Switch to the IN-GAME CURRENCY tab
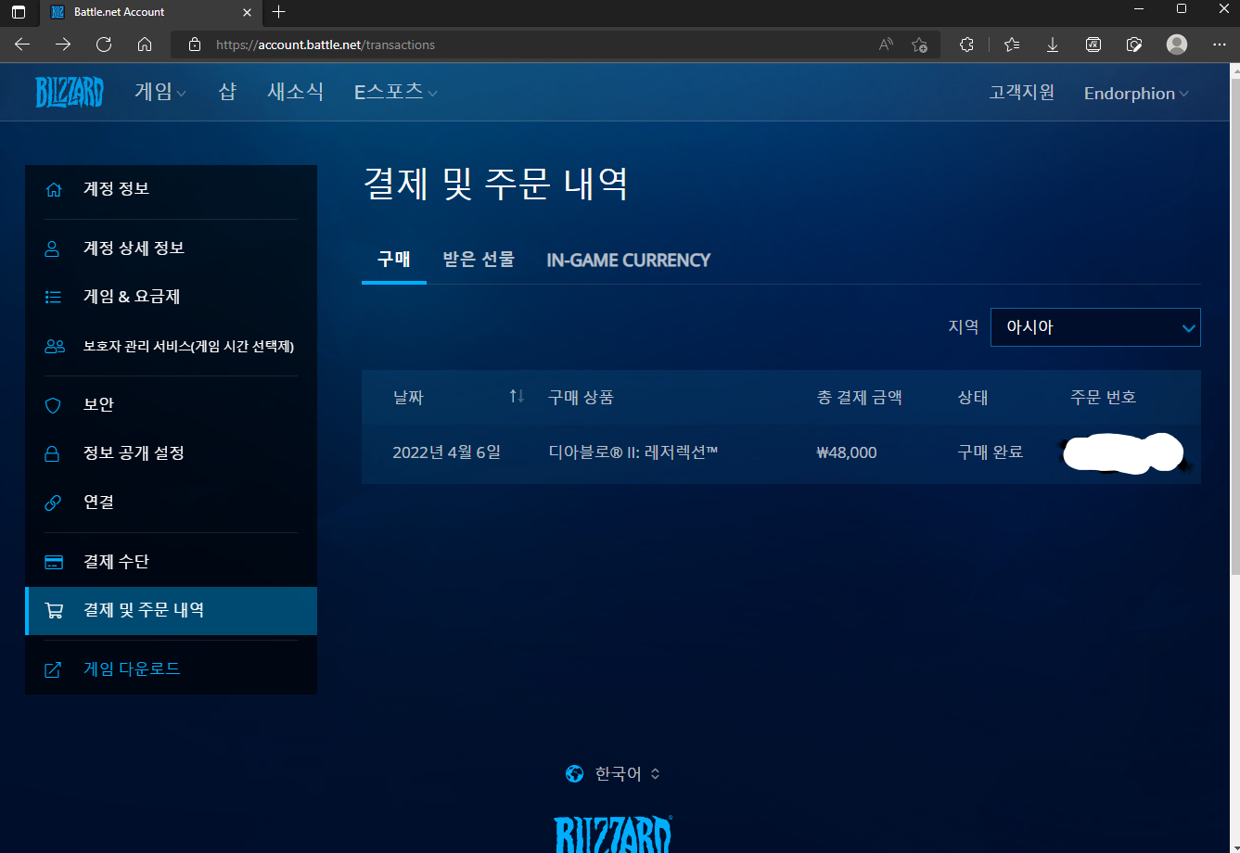This screenshot has height=853, width=1240. tap(629, 261)
